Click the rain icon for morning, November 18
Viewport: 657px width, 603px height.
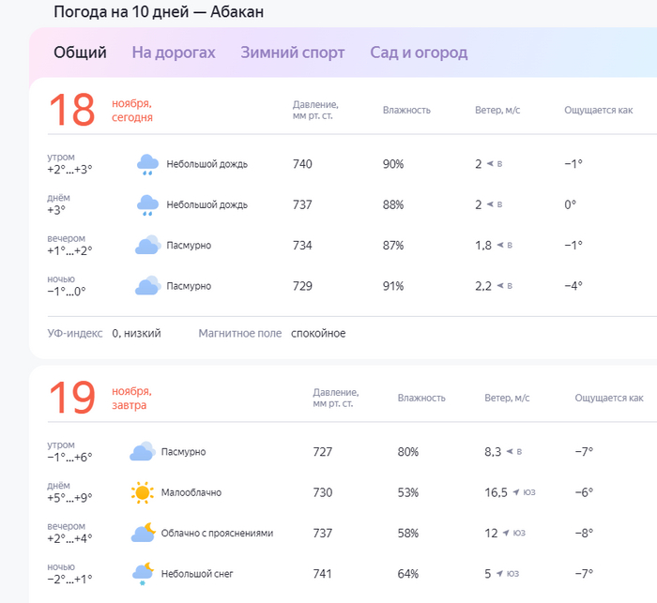(147, 164)
